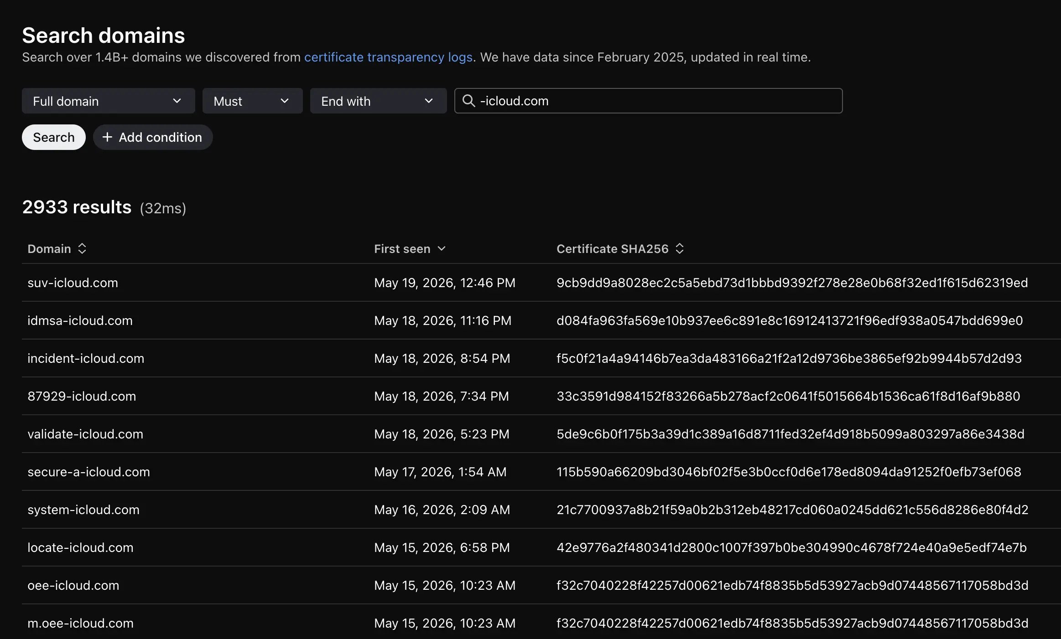Click the magnifier icon in search field
The width and height of the screenshot is (1061, 639).
pyautogui.click(x=468, y=101)
